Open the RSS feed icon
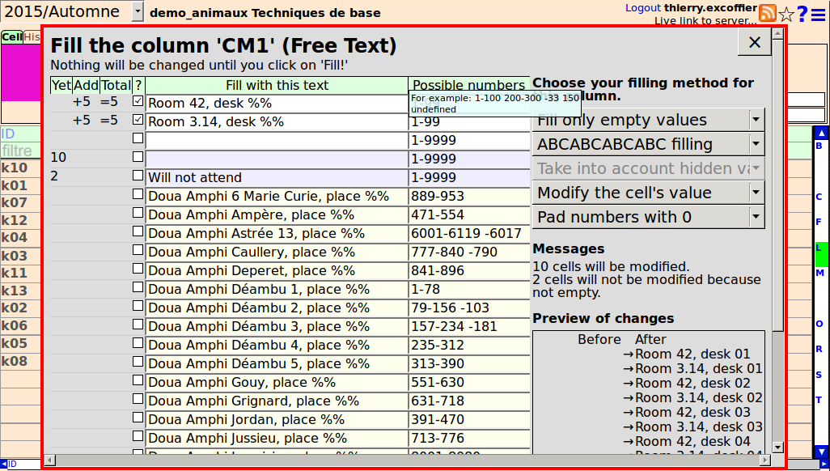Viewport: 830px width, 471px height. click(x=767, y=13)
